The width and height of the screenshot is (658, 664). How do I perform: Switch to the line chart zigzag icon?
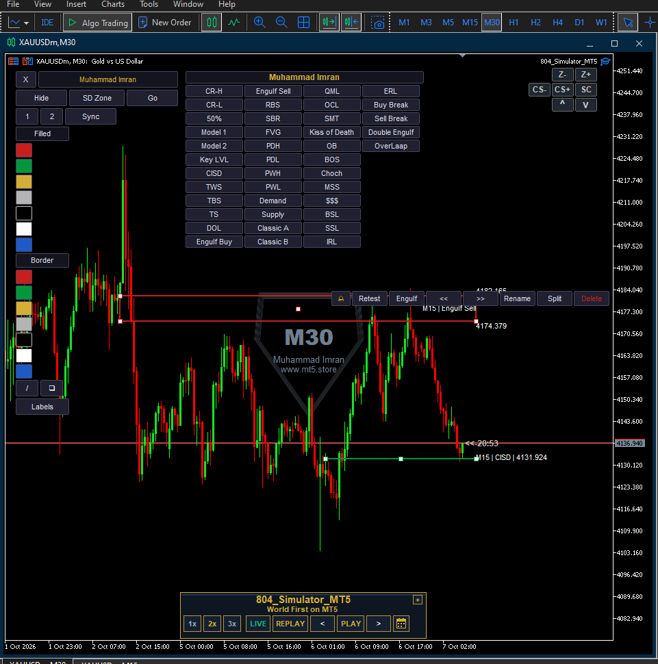point(233,23)
